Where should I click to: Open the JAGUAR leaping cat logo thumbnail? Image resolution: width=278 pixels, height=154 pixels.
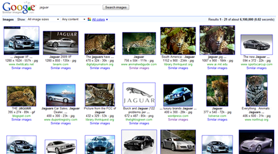[139, 94]
